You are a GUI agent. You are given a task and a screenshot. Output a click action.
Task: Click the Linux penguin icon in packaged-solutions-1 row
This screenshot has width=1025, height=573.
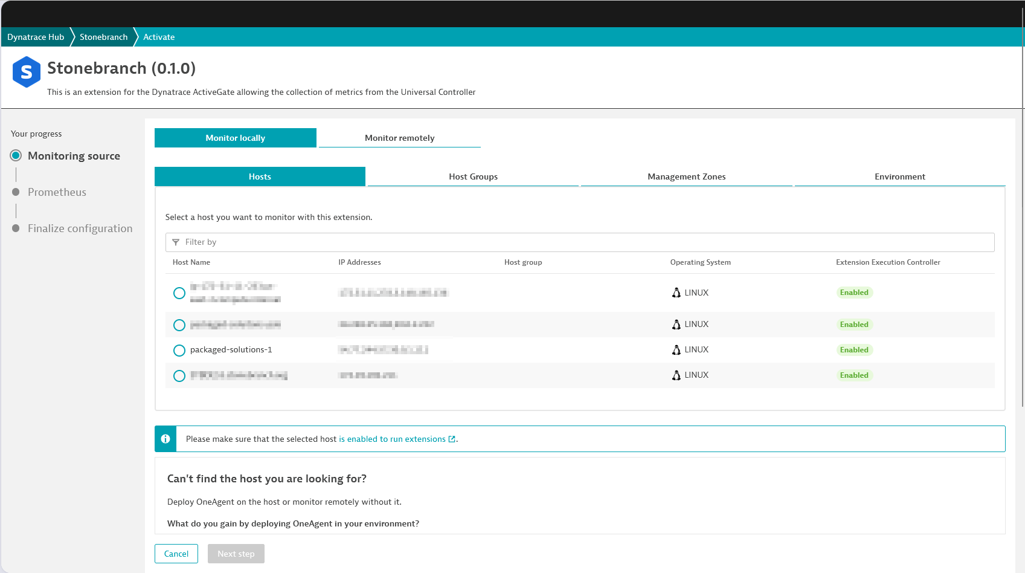[x=676, y=350]
